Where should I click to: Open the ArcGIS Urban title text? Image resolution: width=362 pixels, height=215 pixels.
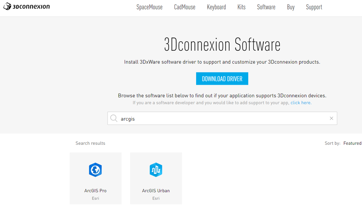[x=156, y=191]
